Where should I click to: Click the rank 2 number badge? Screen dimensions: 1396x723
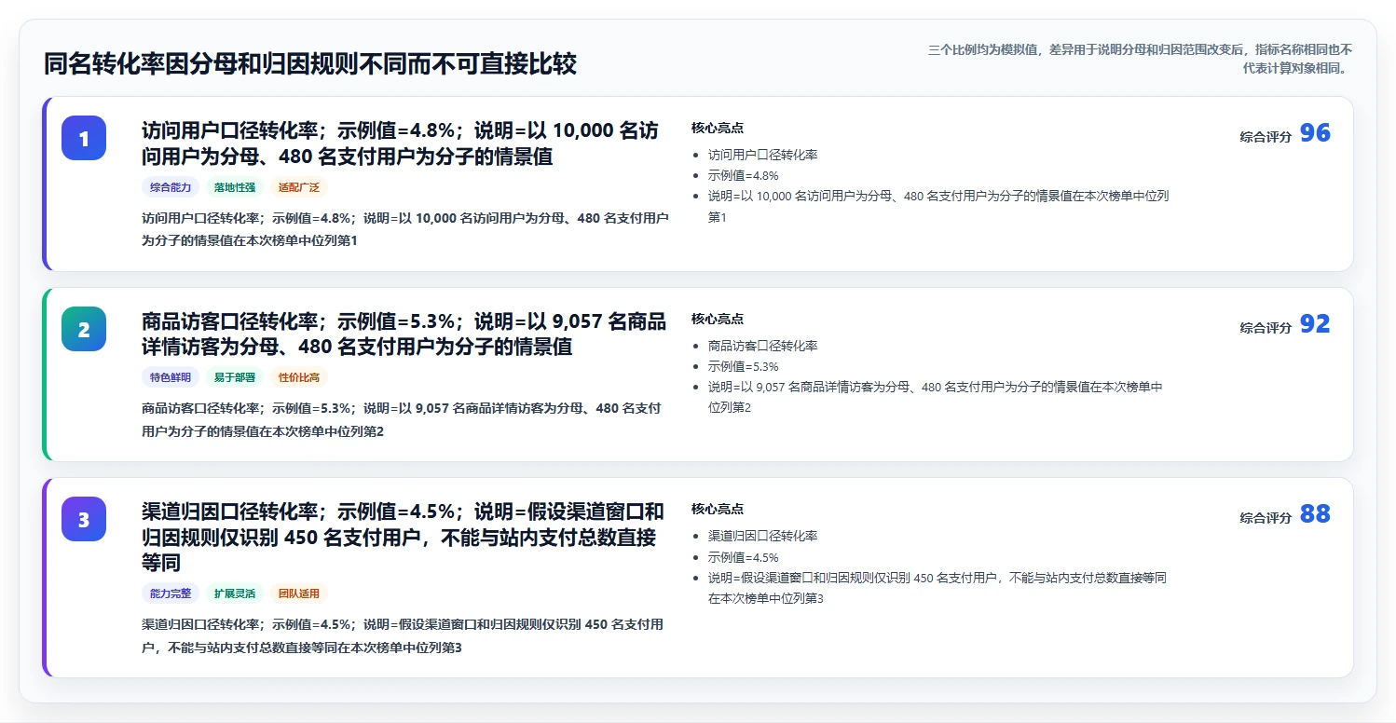coord(84,329)
